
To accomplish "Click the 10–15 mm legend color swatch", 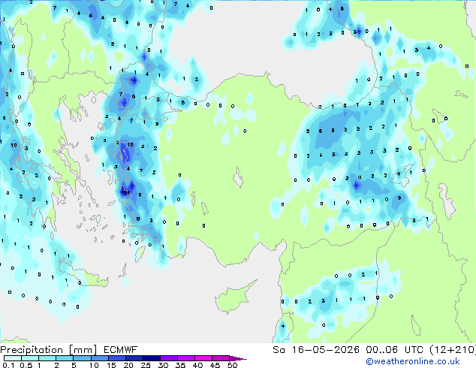I will click(99, 358).
